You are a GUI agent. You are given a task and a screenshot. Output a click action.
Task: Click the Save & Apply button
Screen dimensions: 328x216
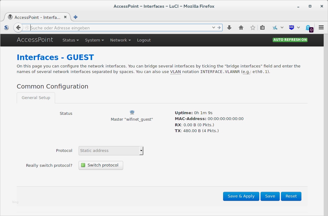[241, 196]
